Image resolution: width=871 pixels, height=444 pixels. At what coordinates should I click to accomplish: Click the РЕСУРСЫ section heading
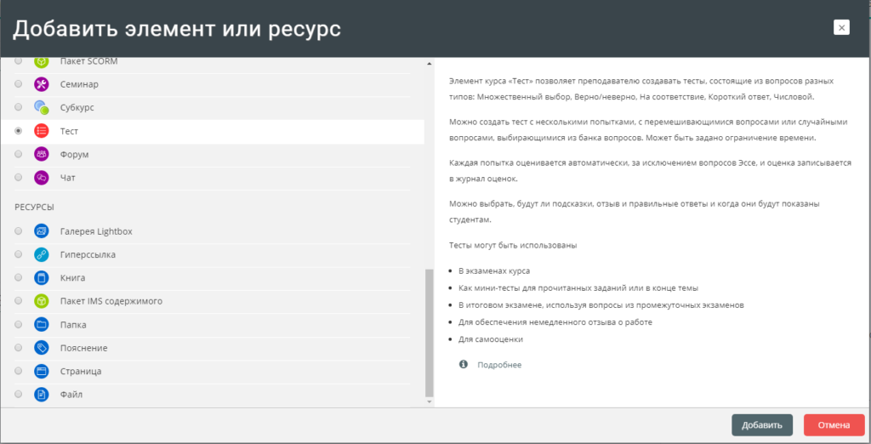click(x=34, y=207)
